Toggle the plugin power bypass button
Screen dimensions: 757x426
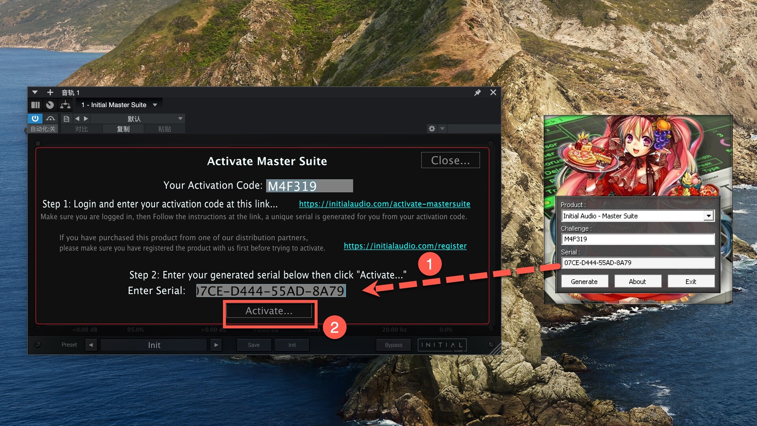point(35,118)
